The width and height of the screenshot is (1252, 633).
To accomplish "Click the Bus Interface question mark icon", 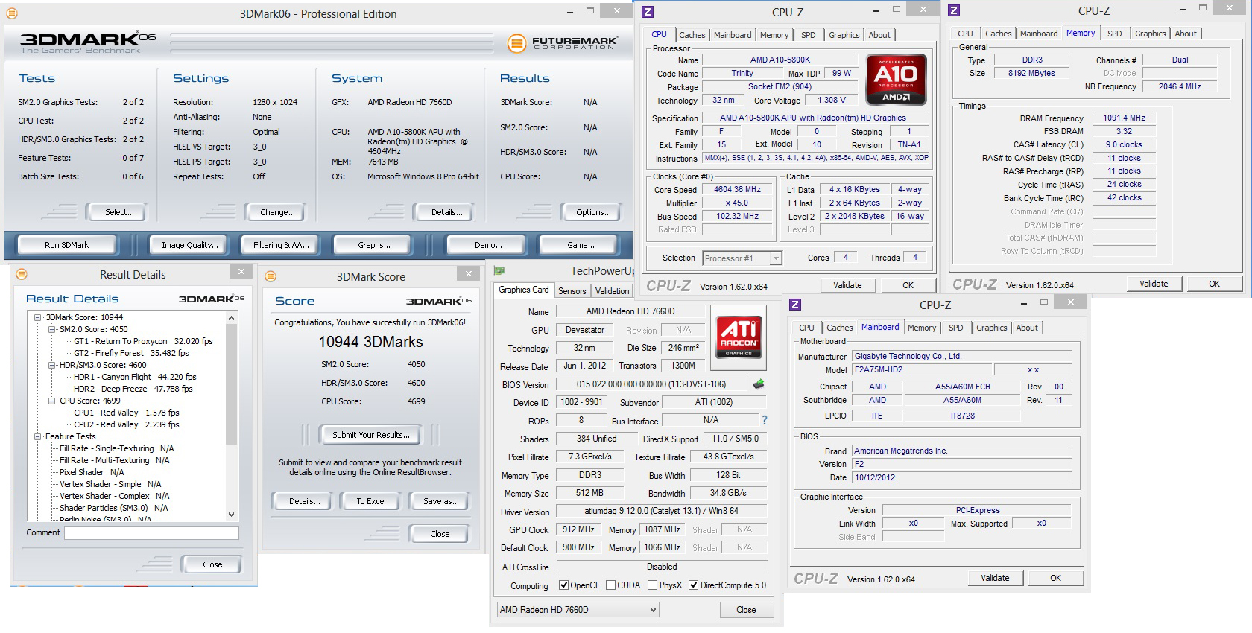I will click(764, 420).
